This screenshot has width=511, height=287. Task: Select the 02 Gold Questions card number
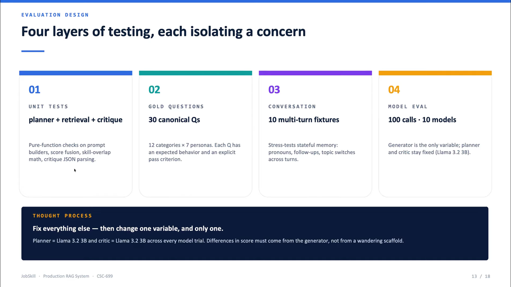pos(154,90)
